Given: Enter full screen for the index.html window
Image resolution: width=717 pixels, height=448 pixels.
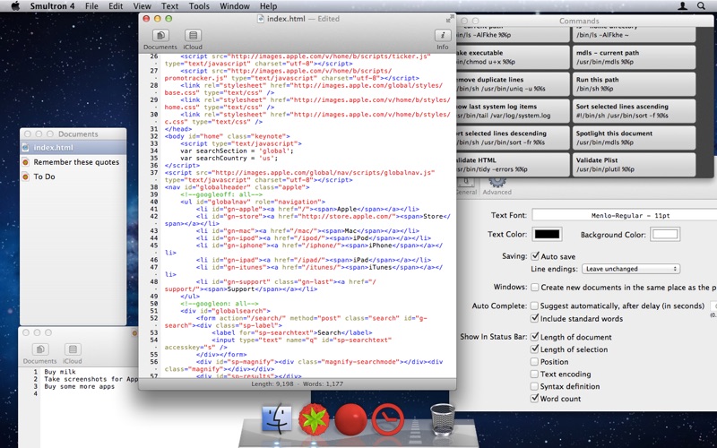Looking at the screenshot, I should (x=450, y=19).
